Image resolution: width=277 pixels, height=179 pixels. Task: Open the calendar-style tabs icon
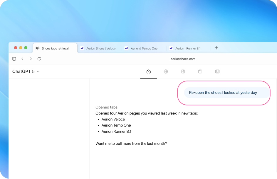[x=200, y=71]
